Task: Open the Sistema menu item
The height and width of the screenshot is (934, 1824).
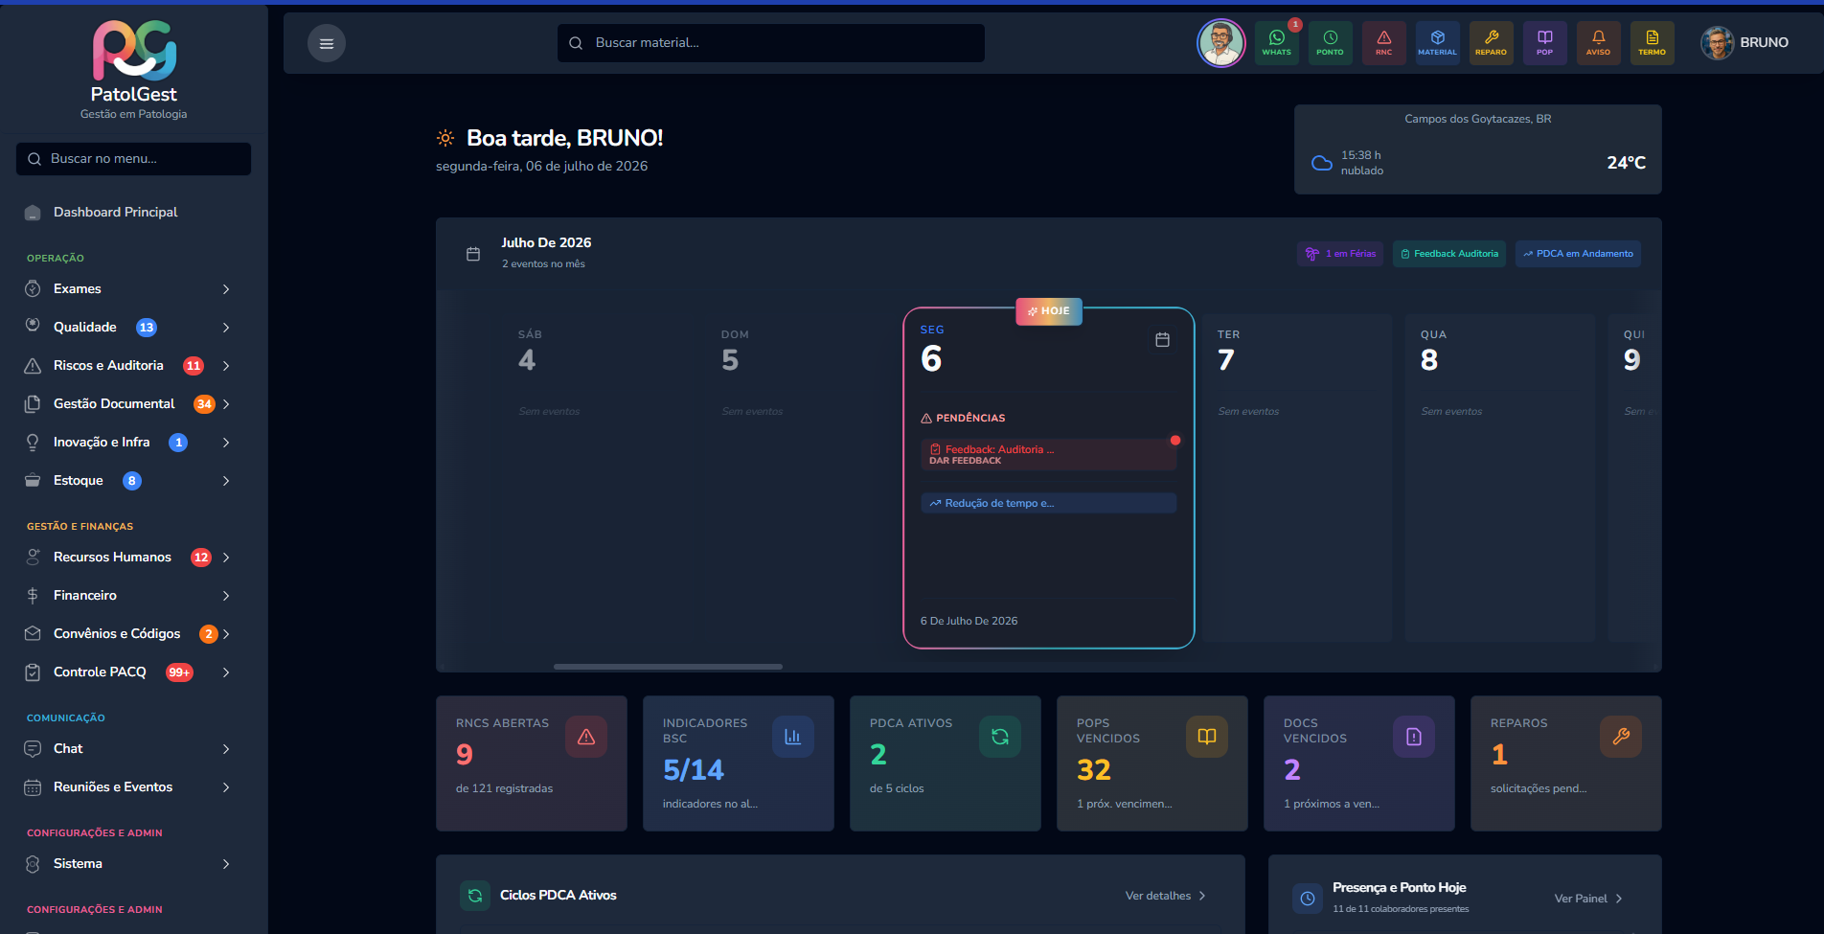Action: pyautogui.click(x=133, y=863)
